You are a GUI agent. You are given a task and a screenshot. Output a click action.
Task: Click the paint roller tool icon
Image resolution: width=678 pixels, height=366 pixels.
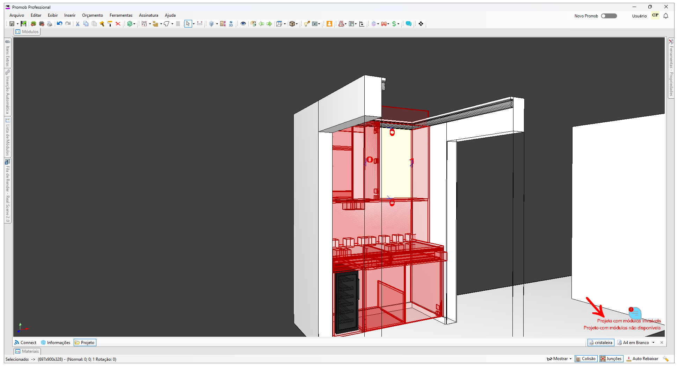110,24
